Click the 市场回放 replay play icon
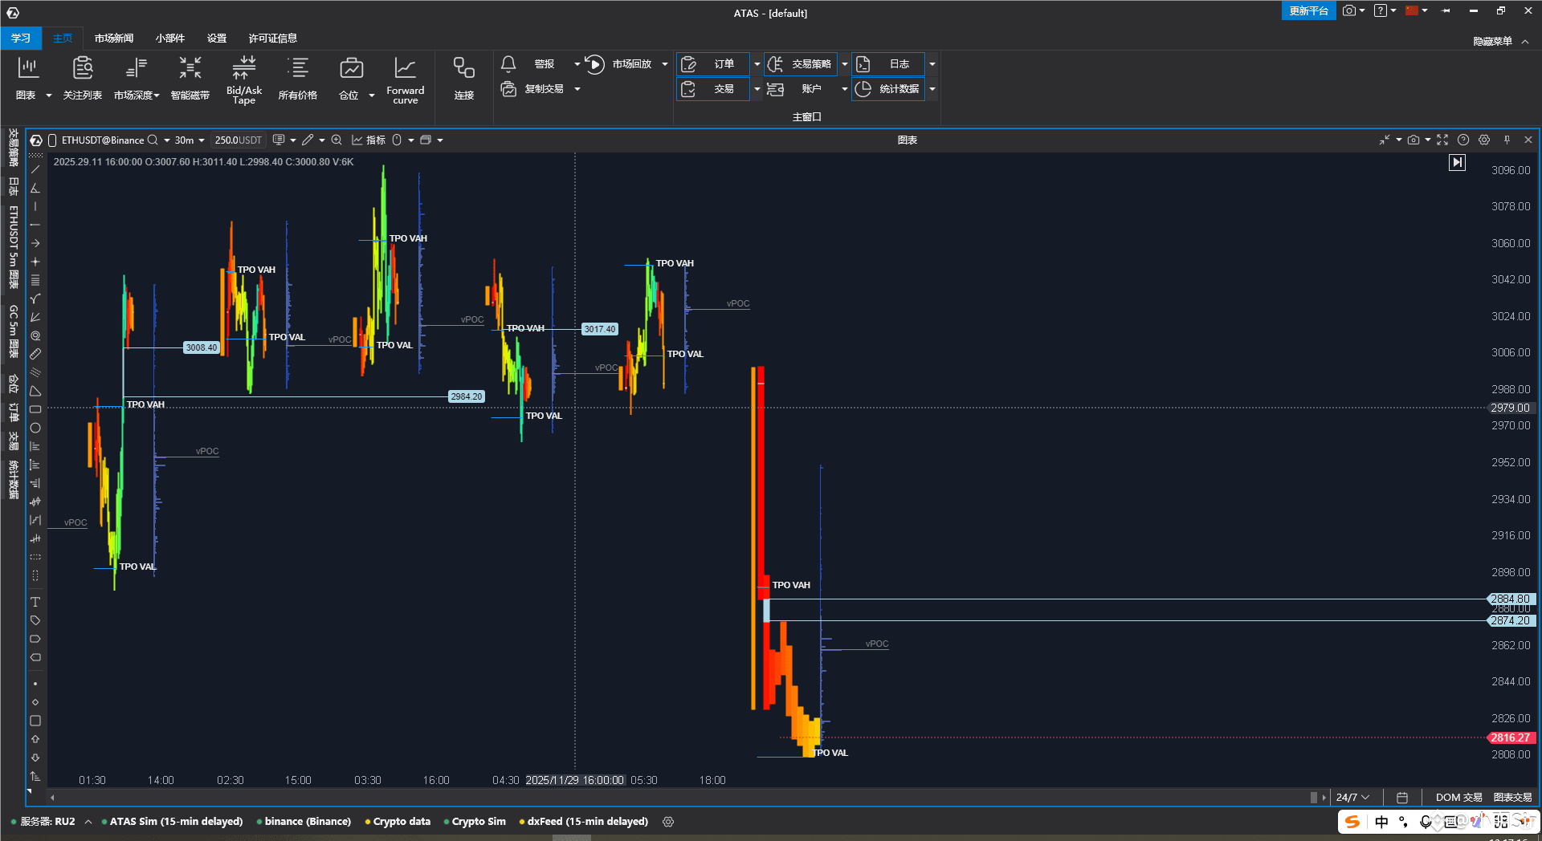 coord(594,64)
